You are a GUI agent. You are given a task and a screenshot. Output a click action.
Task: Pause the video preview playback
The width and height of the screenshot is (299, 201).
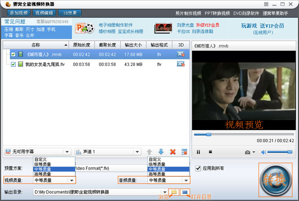pos(198,152)
